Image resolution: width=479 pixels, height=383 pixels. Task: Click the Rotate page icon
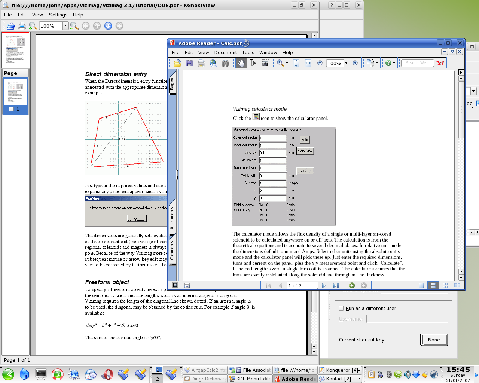(x=370, y=63)
